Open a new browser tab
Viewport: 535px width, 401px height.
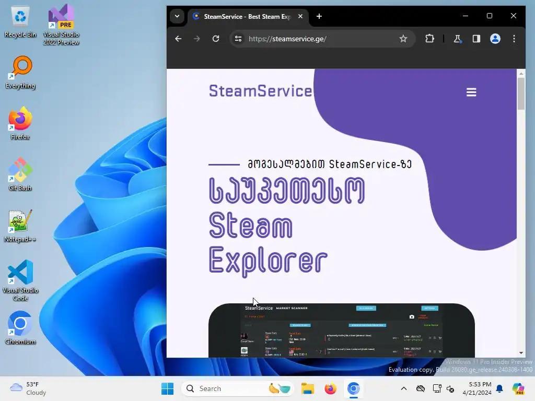click(x=319, y=16)
